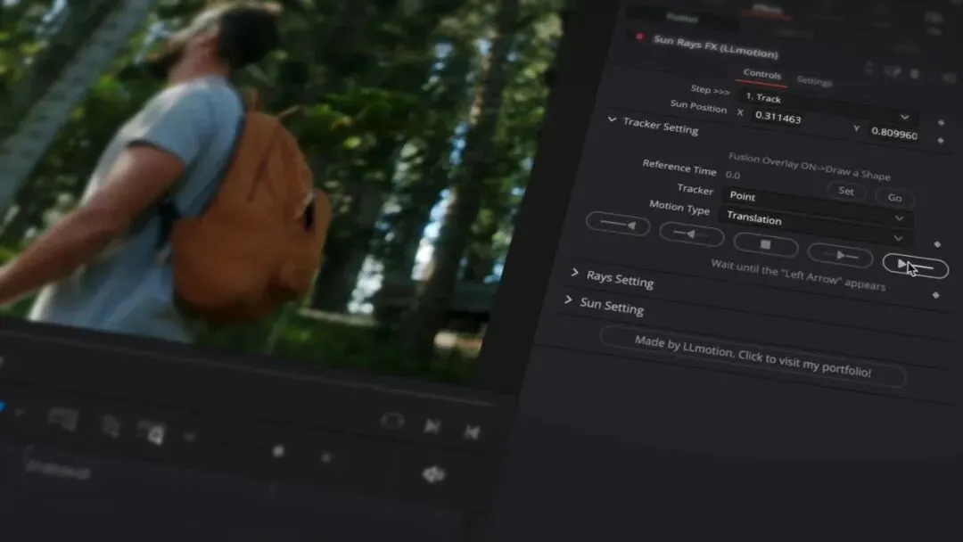Open the Tracker dropdown showing Point
This screenshot has height=542, width=963.
(816, 206)
